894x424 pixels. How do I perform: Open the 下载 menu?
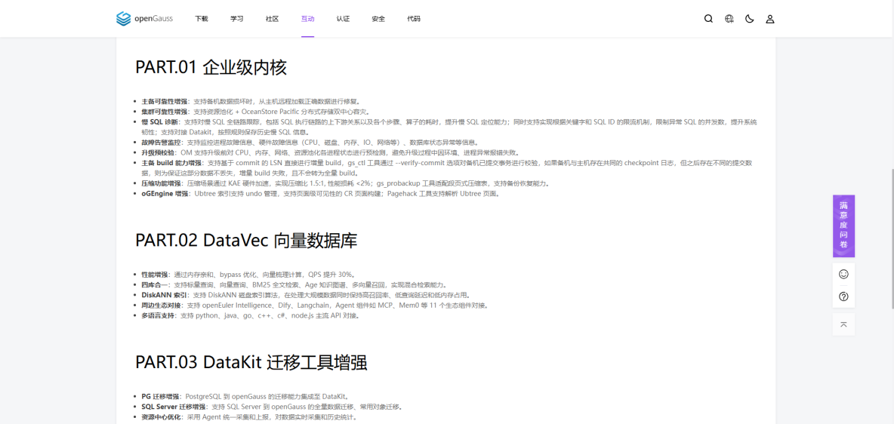[202, 19]
